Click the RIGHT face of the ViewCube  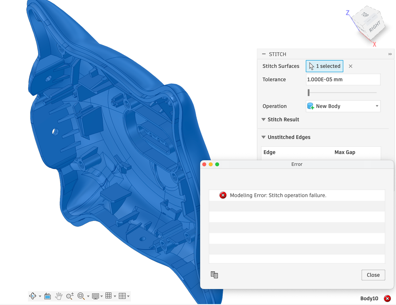[x=375, y=27]
